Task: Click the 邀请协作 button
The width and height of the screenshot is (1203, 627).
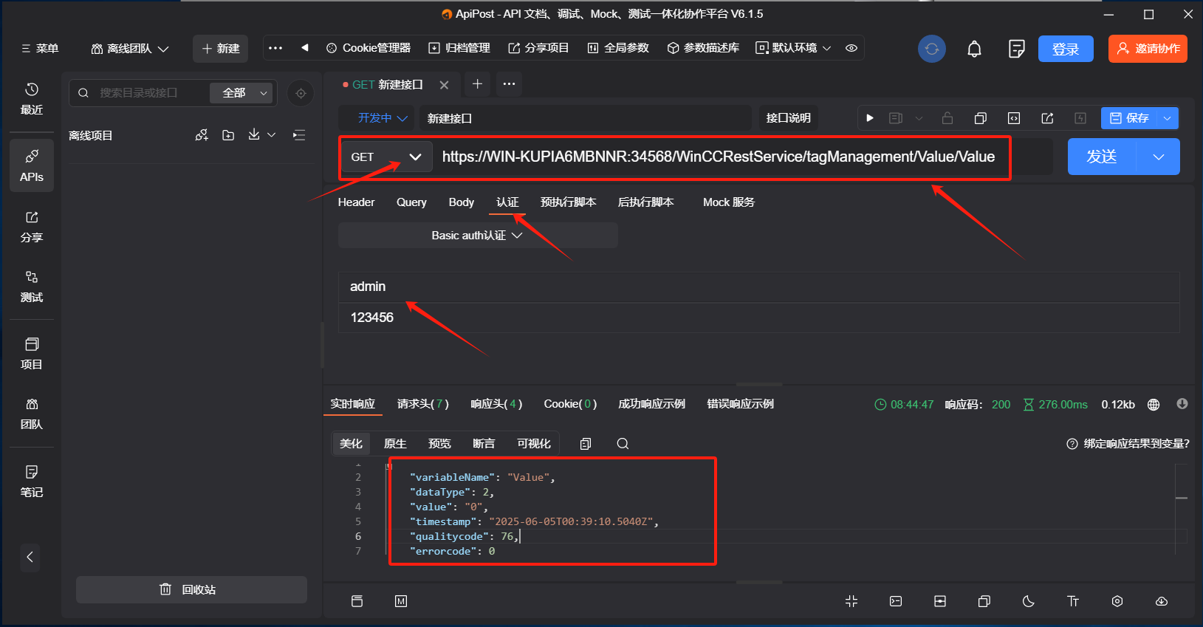Action: [1148, 49]
